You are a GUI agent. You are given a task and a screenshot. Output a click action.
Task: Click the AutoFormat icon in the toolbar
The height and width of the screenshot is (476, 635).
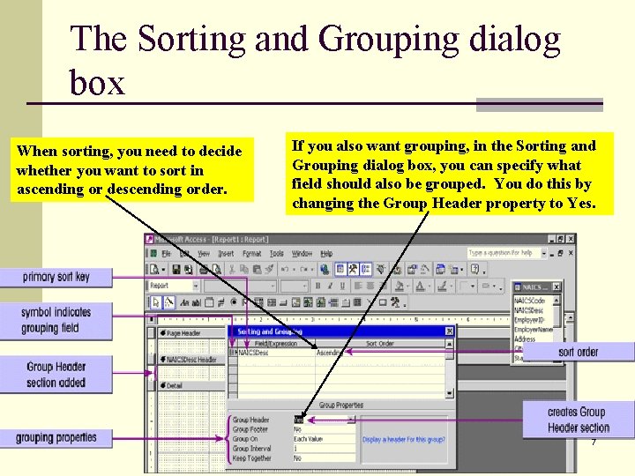(x=381, y=269)
